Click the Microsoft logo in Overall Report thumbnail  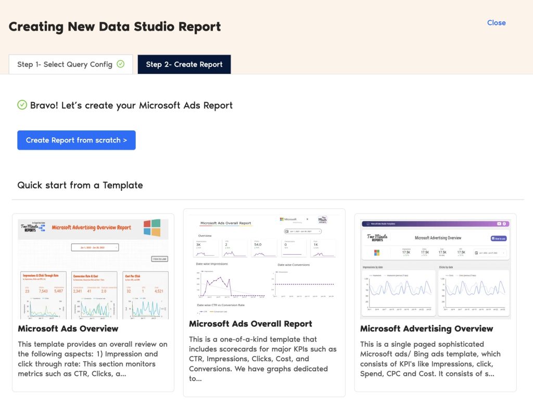tap(288, 219)
